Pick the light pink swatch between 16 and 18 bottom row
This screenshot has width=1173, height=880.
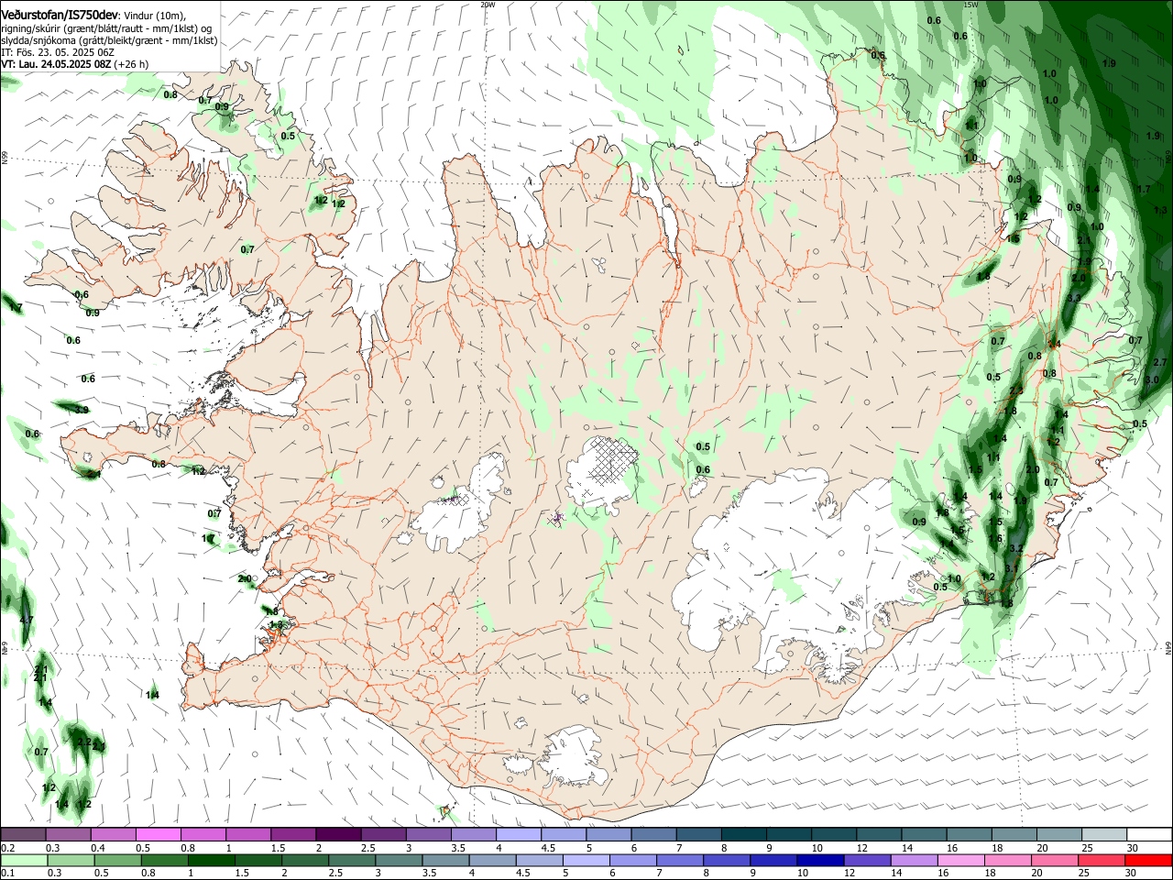(x=961, y=861)
